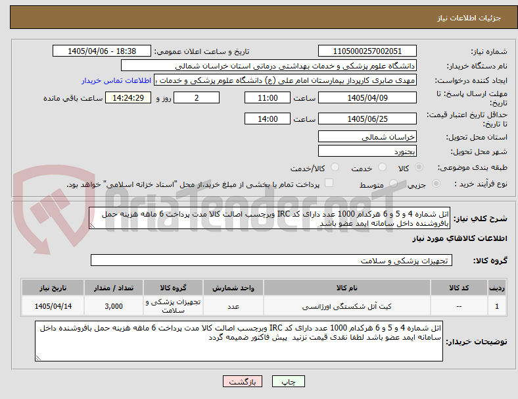Viewport: 518px width, 399px height.
Task: Select the متوسط purchase type radio
Action: coord(393,183)
